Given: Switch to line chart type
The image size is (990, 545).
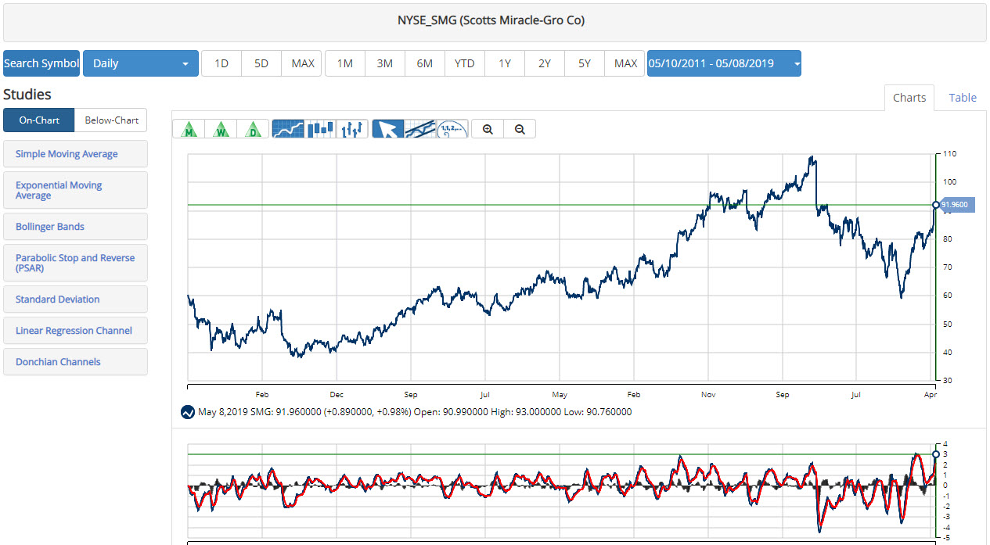Looking at the screenshot, I should point(288,129).
